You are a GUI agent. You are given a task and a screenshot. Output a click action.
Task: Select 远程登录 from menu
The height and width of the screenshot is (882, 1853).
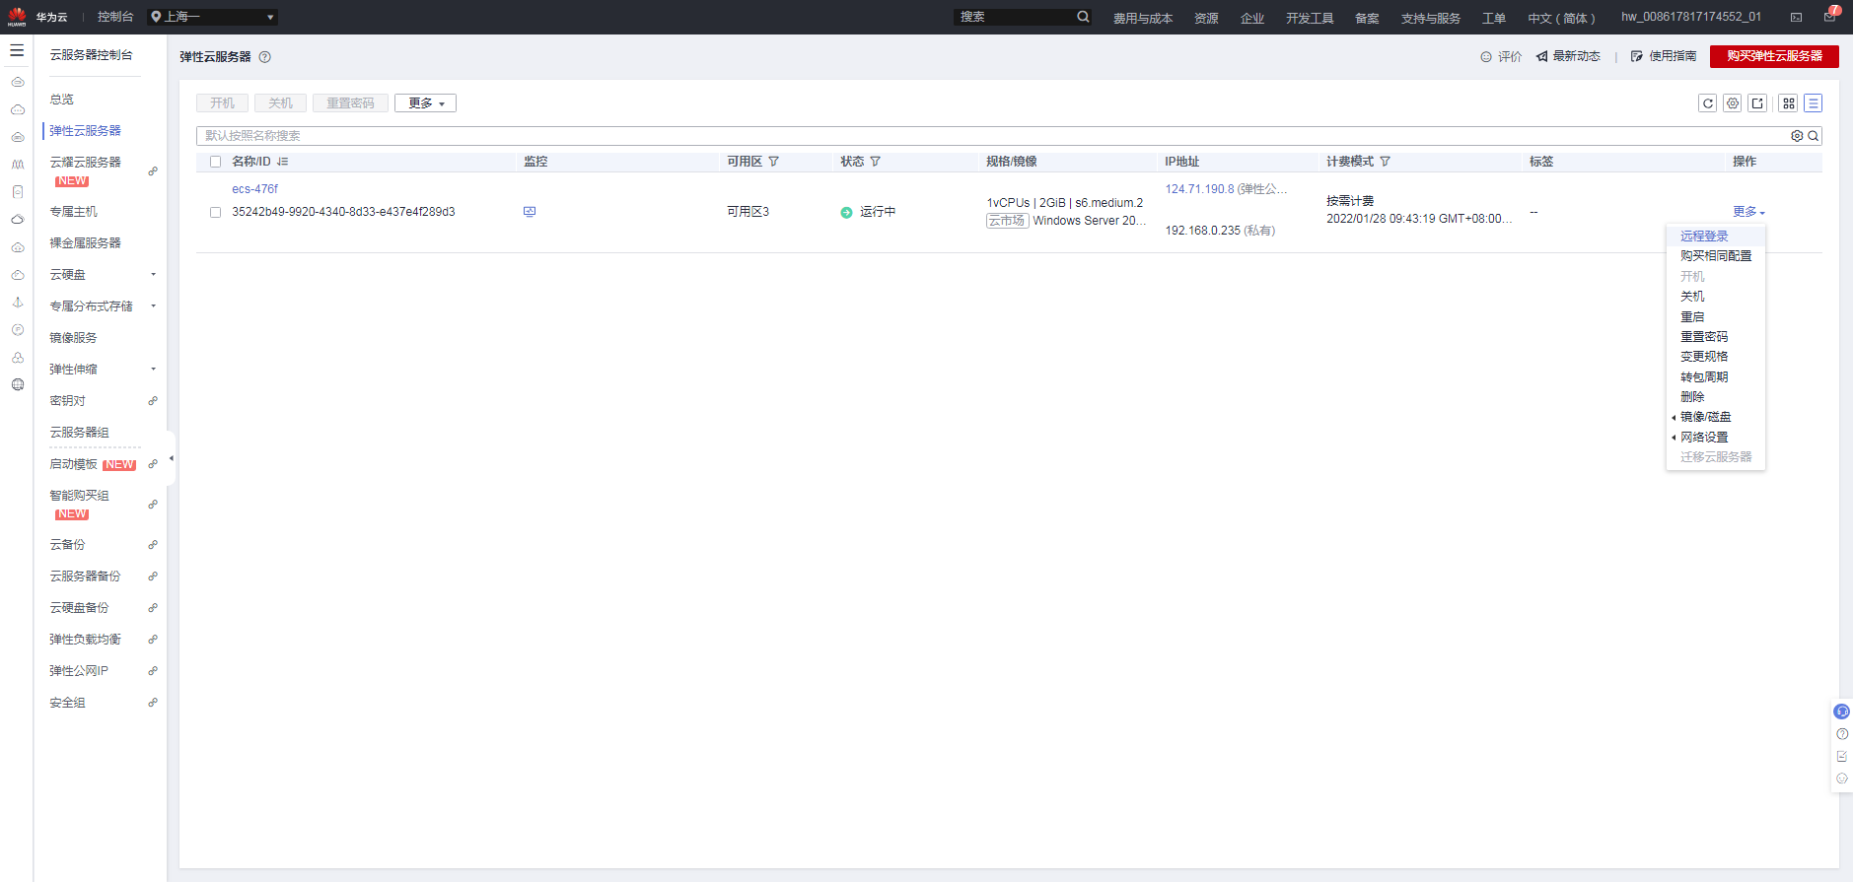click(x=1704, y=237)
